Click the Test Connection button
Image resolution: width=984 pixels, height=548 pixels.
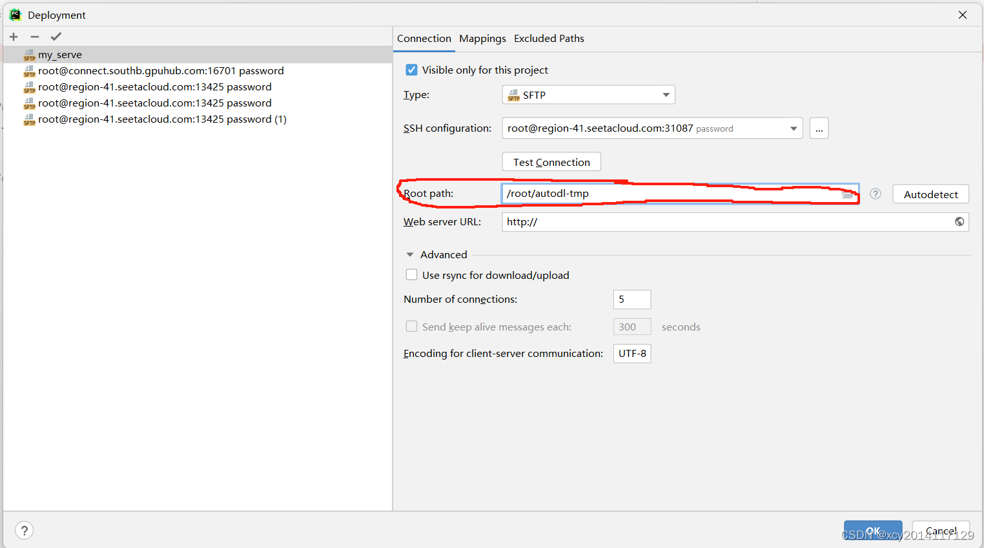click(x=551, y=161)
